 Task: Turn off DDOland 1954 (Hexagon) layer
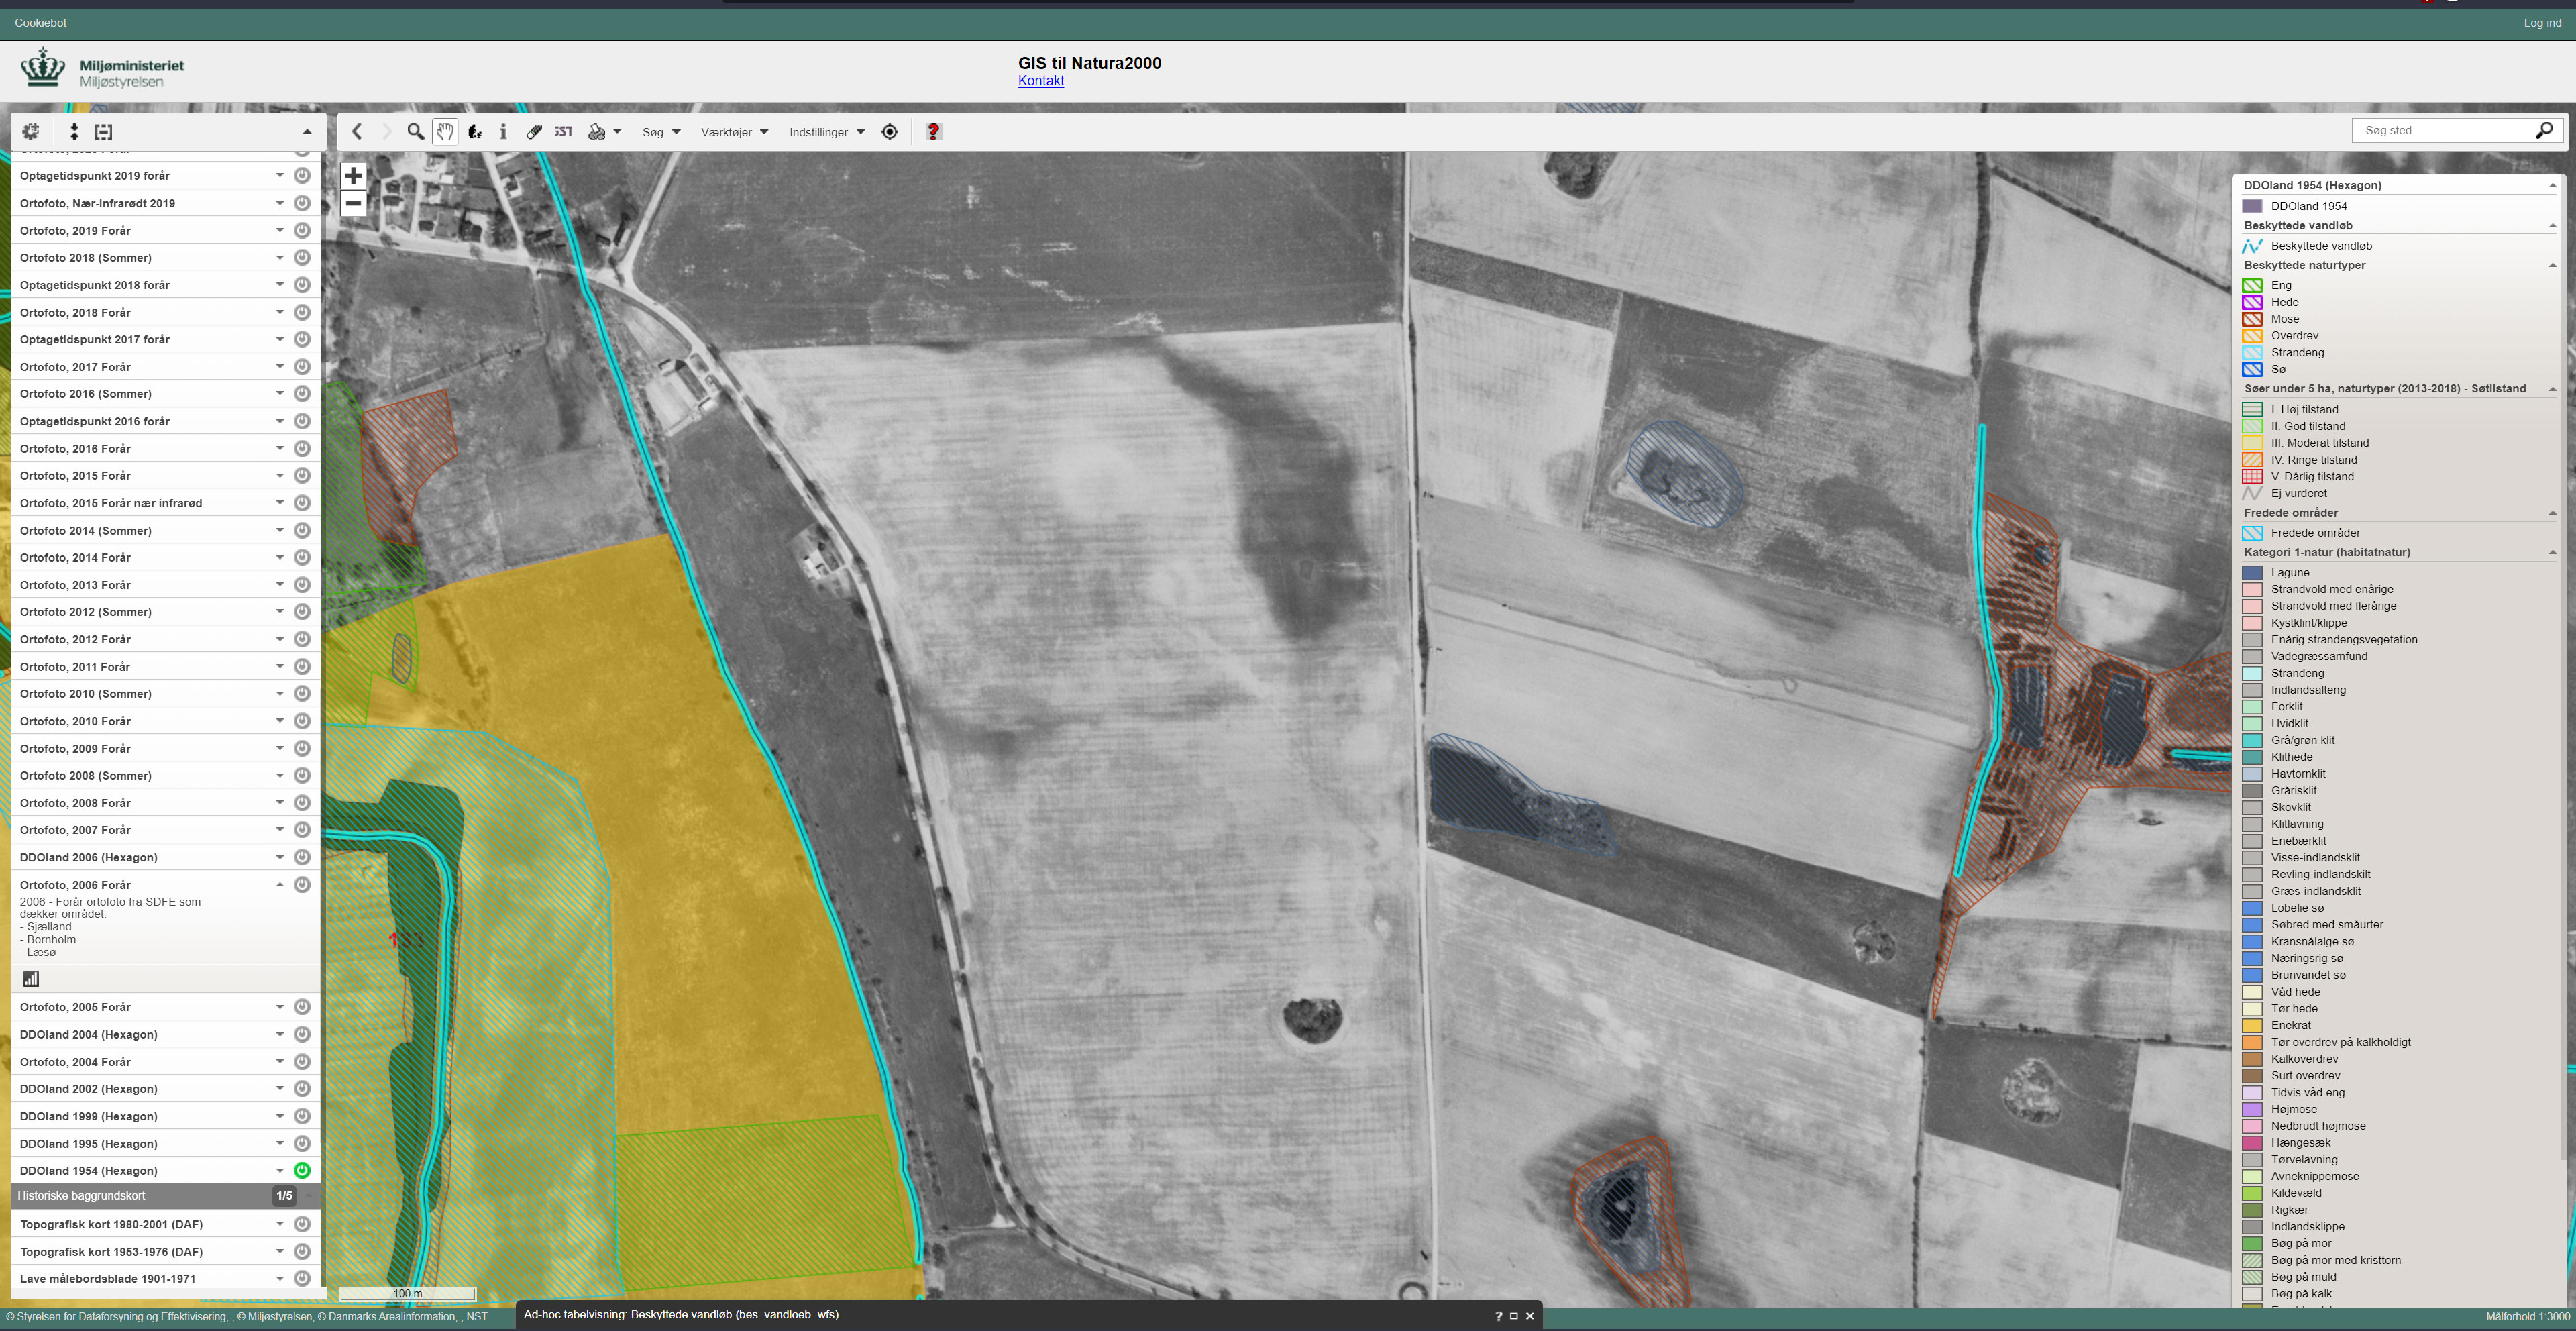tap(302, 1170)
